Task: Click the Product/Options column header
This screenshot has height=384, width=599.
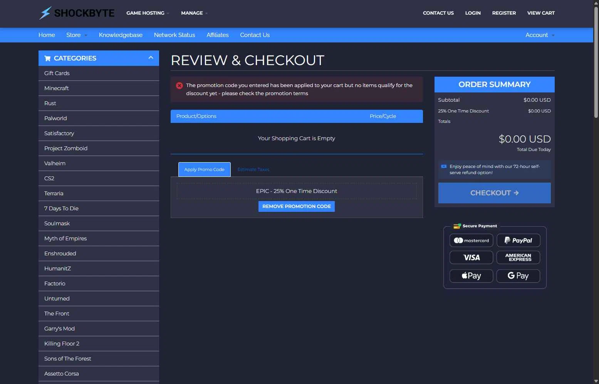Action: click(x=196, y=116)
